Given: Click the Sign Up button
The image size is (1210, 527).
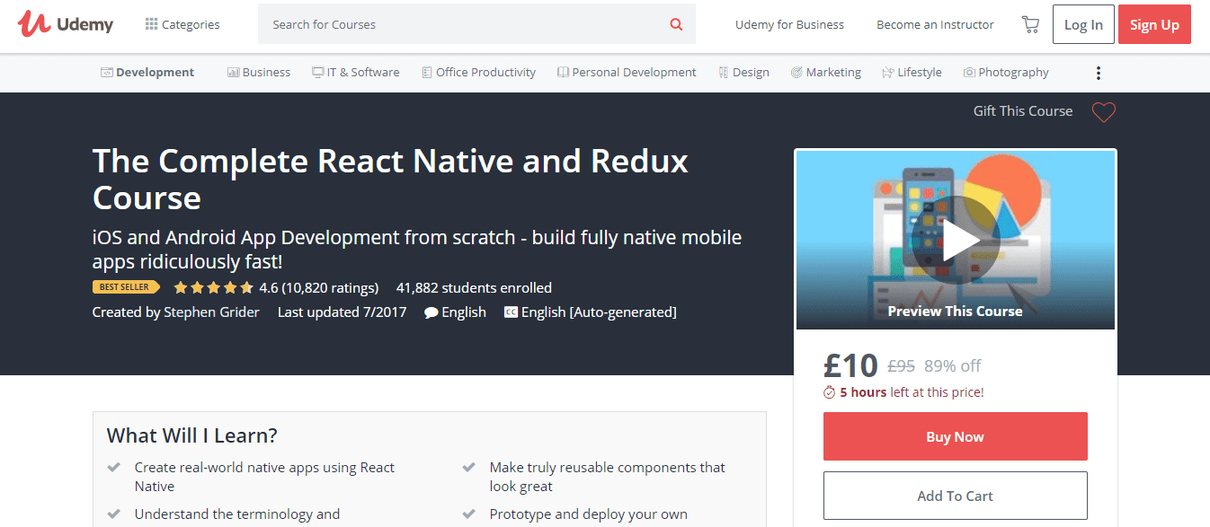Looking at the screenshot, I should [x=1154, y=24].
